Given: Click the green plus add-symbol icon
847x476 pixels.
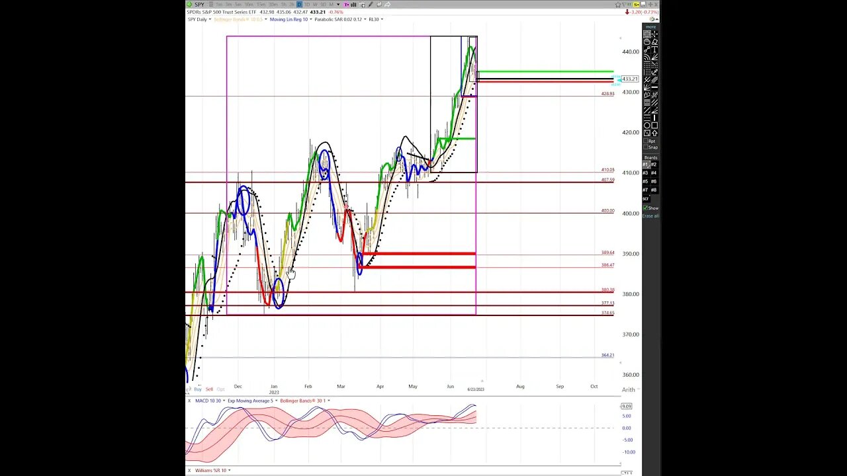Looking at the screenshot, I should pyautogui.click(x=189, y=4).
